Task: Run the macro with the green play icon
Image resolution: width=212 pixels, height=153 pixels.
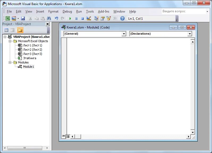Action: click(x=70, y=18)
